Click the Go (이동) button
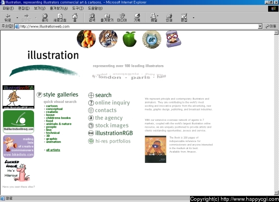 (271, 26)
